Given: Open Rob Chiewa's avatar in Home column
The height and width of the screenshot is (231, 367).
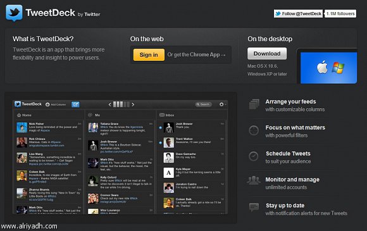Looking at the screenshot, I should click(x=22, y=142).
